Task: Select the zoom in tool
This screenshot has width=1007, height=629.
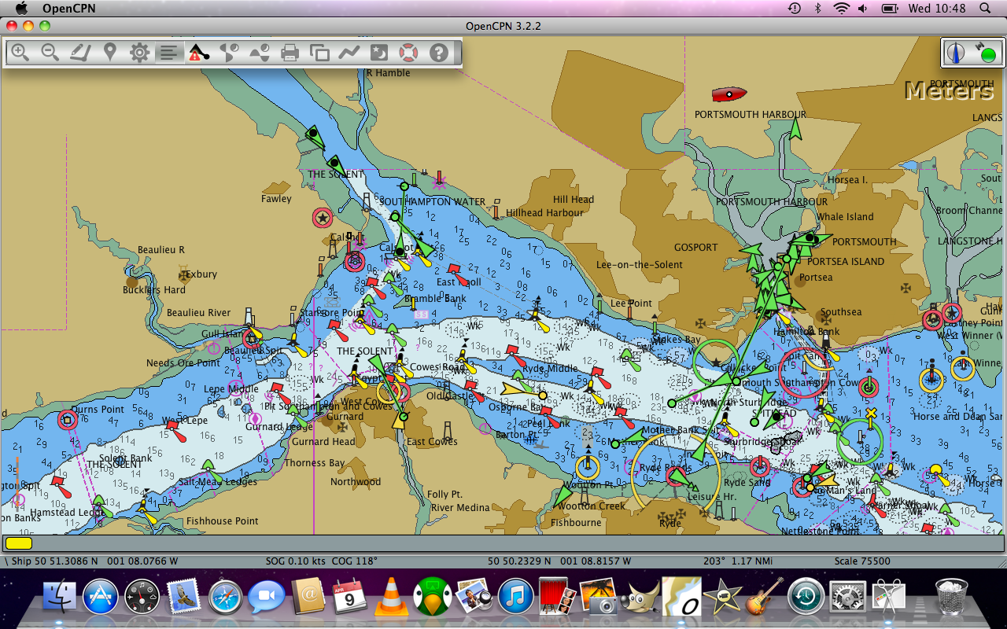Action: click(x=20, y=52)
